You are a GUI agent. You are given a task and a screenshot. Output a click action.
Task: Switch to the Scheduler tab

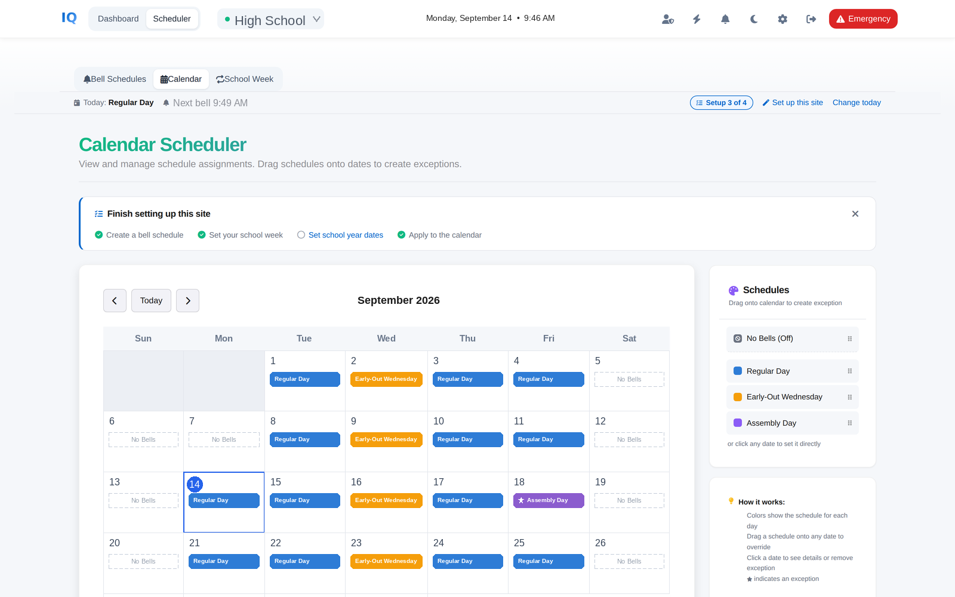click(172, 19)
